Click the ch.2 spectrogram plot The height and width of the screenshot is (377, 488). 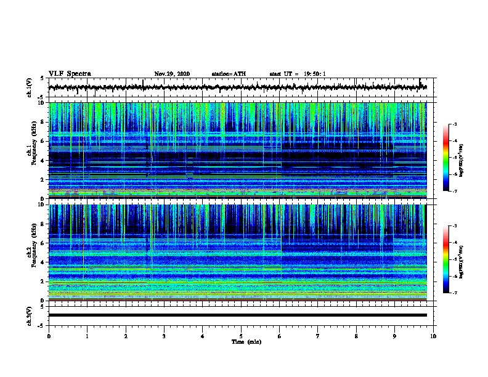tap(237, 253)
